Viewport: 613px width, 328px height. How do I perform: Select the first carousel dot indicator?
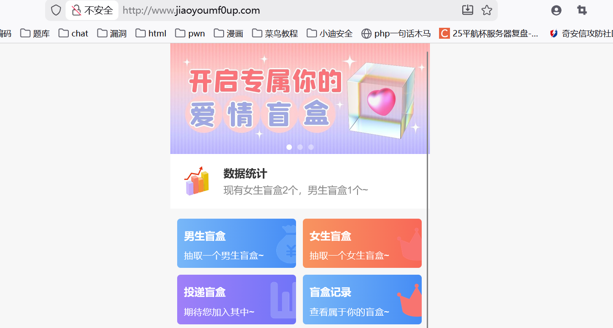click(289, 147)
